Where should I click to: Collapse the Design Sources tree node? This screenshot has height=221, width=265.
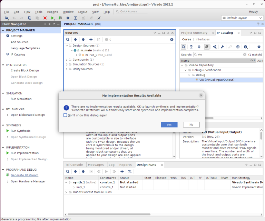tap(67, 46)
